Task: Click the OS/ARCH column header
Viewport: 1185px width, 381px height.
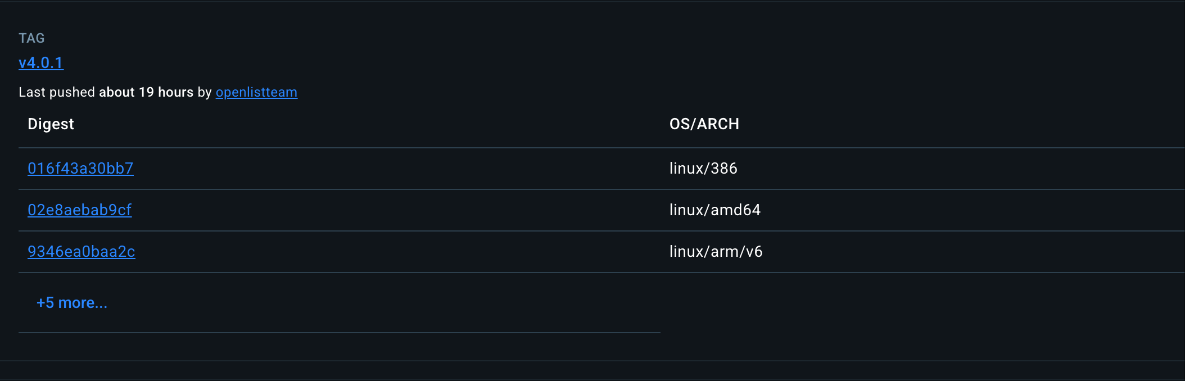Action: (x=704, y=124)
